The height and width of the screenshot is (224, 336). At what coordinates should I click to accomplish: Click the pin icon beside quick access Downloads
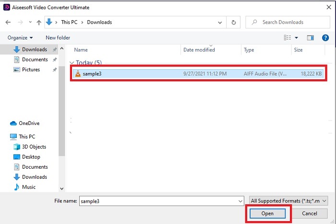point(55,50)
